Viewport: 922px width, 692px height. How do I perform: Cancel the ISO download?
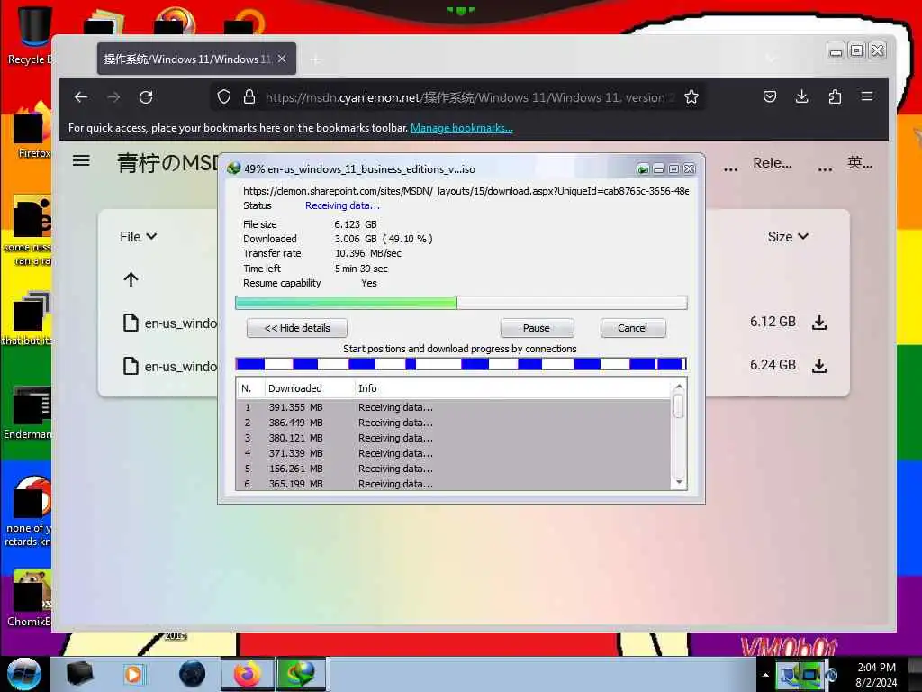[633, 328]
